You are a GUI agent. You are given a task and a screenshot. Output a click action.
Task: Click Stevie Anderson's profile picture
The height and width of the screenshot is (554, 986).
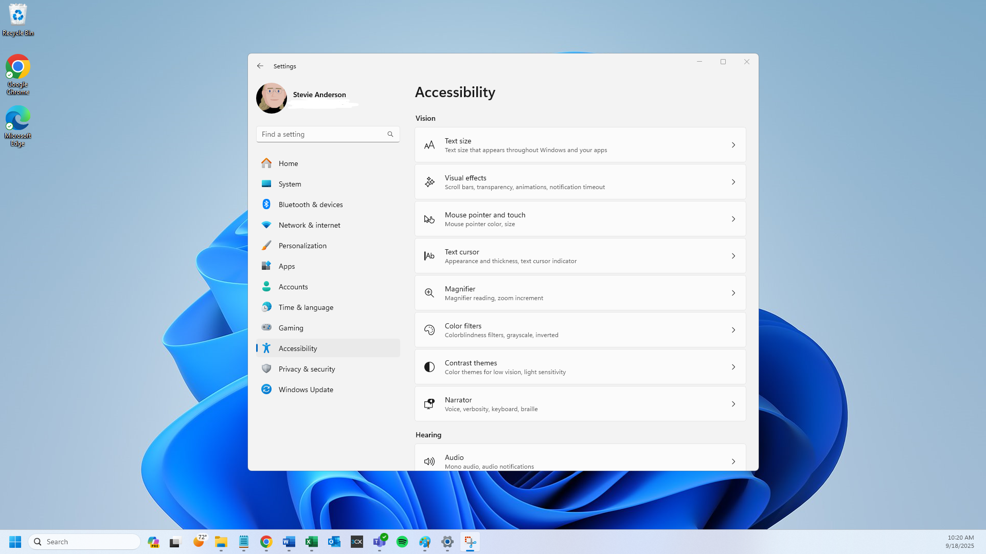click(x=271, y=98)
